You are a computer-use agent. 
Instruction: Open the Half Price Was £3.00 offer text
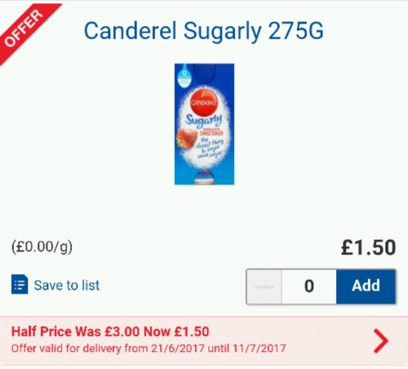110,331
